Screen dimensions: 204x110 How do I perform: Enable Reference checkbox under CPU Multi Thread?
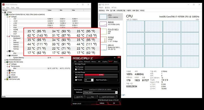click(x=76, y=77)
